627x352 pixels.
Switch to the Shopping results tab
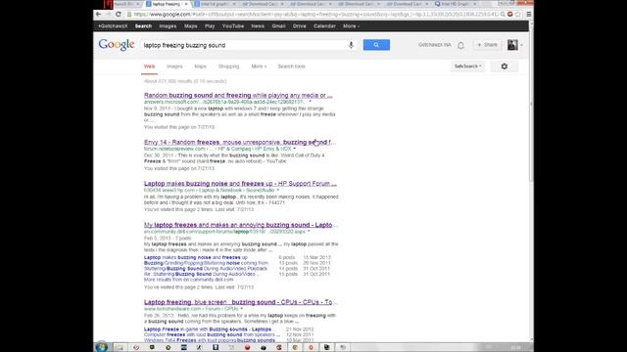[x=228, y=66]
